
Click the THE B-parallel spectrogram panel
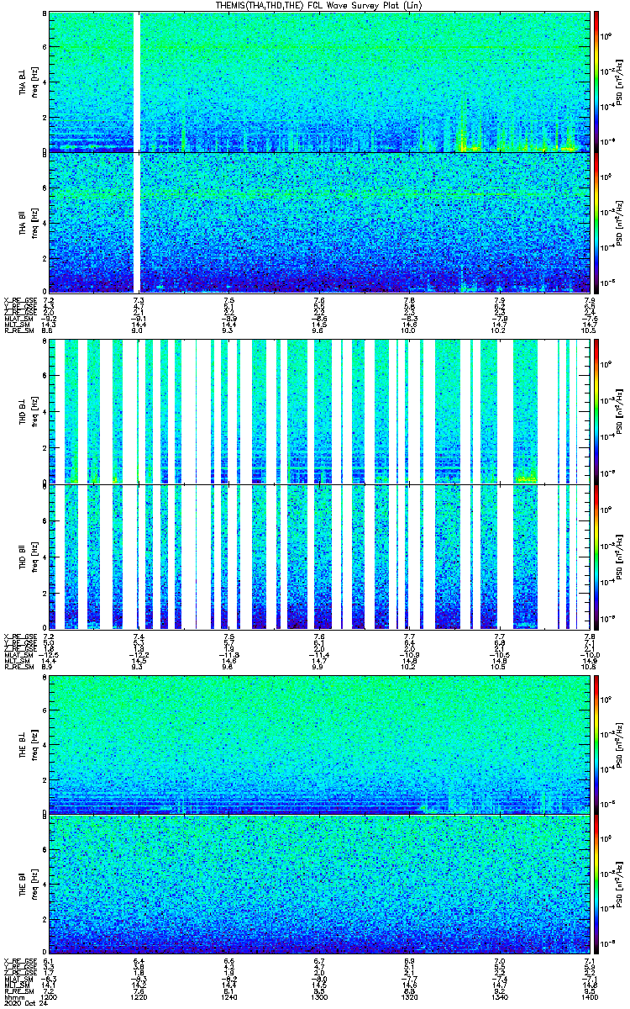[319, 885]
